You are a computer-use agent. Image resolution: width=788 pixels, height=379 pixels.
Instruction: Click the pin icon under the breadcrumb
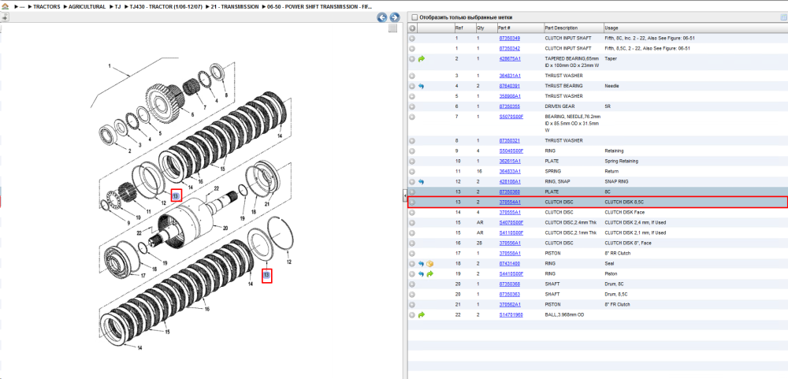[x=5, y=17]
